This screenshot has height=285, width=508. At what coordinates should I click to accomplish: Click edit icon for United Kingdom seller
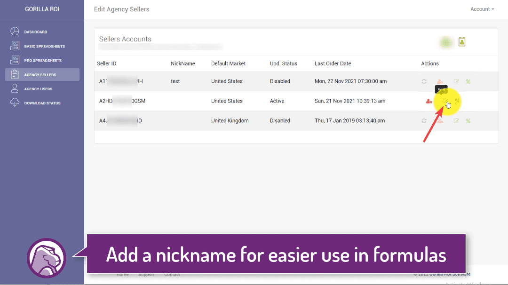pyautogui.click(x=456, y=121)
